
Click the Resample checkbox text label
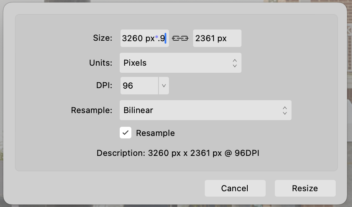pyautogui.click(x=155, y=133)
